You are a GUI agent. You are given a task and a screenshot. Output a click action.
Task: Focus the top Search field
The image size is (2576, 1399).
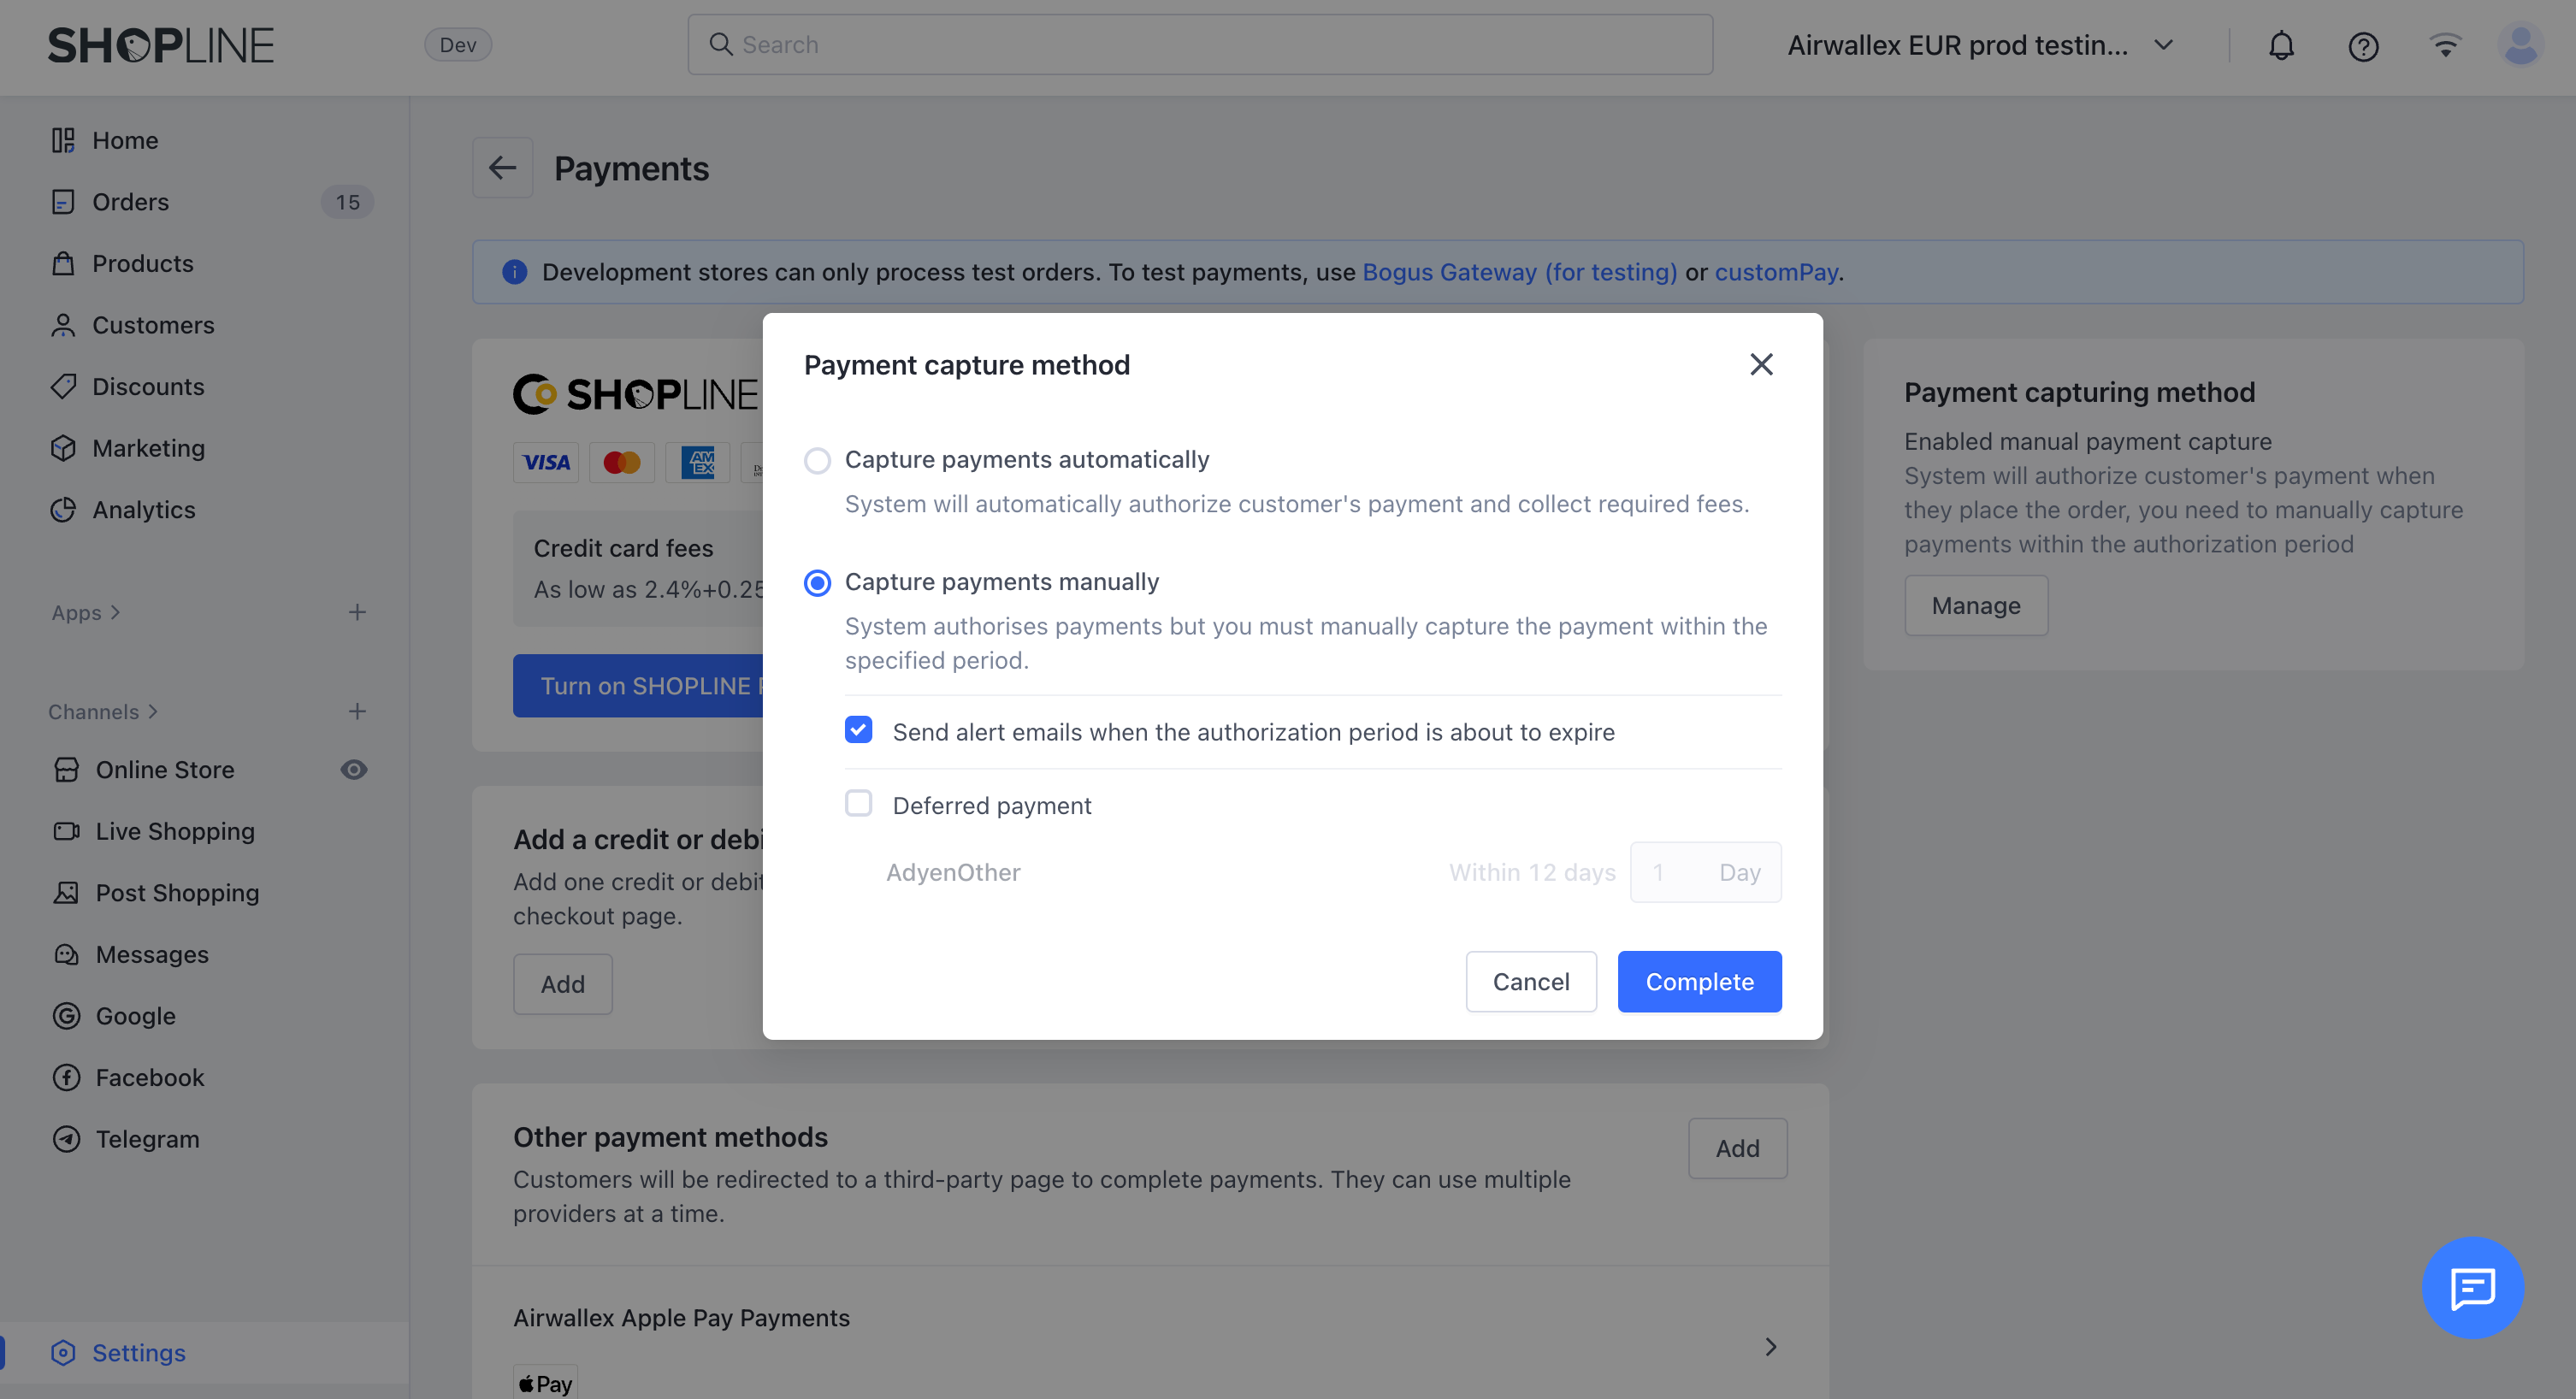click(1200, 45)
